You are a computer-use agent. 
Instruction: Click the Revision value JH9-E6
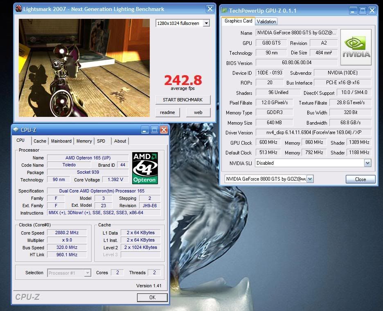150,206
